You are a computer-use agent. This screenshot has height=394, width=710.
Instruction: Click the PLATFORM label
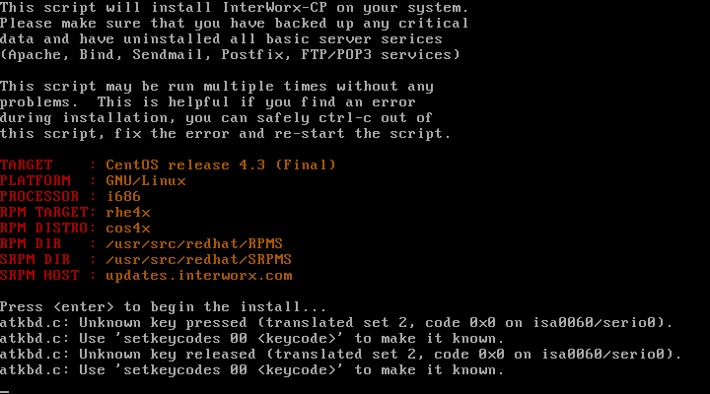(x=35, y=180)
